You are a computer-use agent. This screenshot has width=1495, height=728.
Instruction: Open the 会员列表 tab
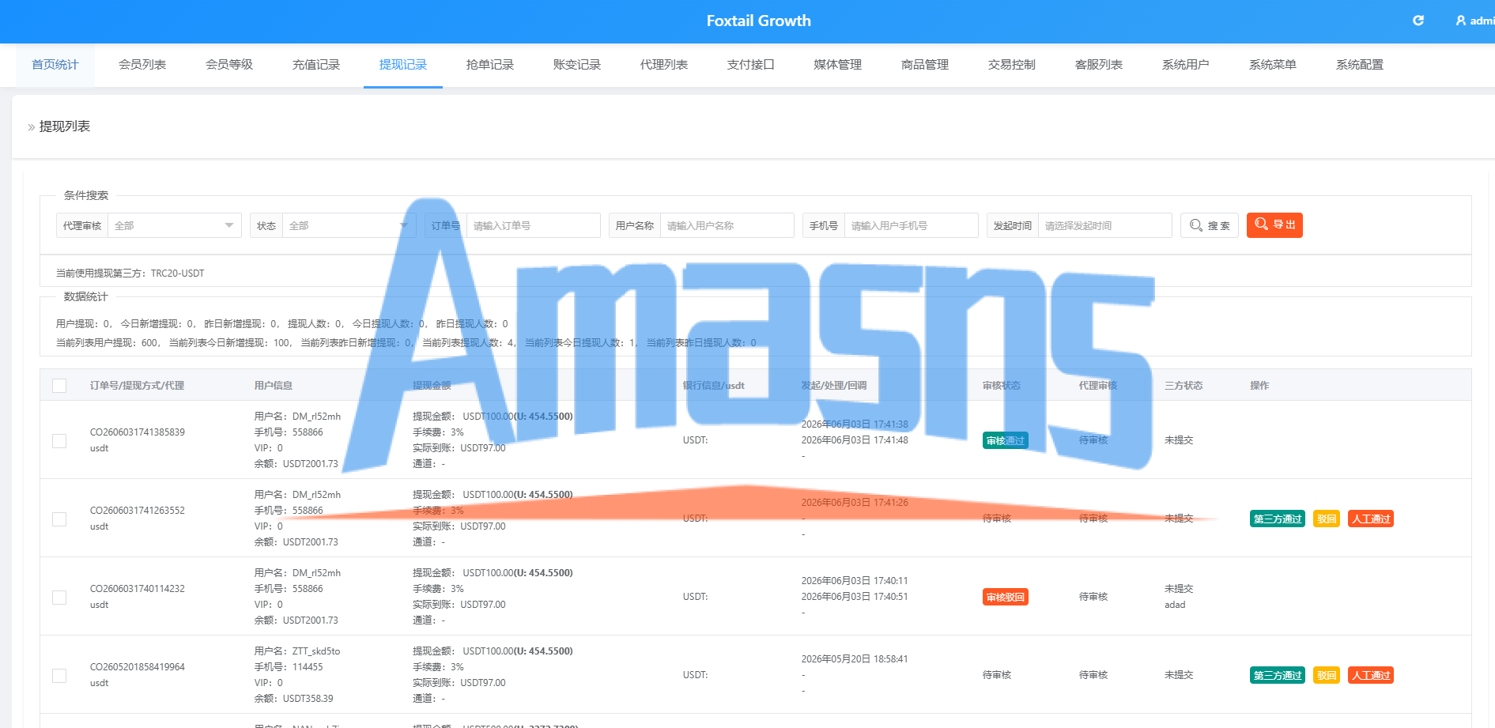coord(142,65)
